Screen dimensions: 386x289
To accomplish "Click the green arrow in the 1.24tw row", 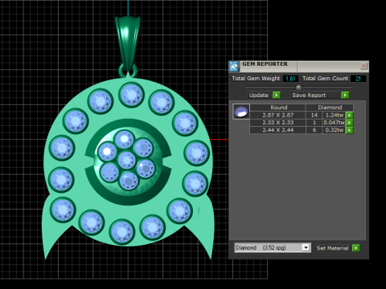I will [350, 115].
